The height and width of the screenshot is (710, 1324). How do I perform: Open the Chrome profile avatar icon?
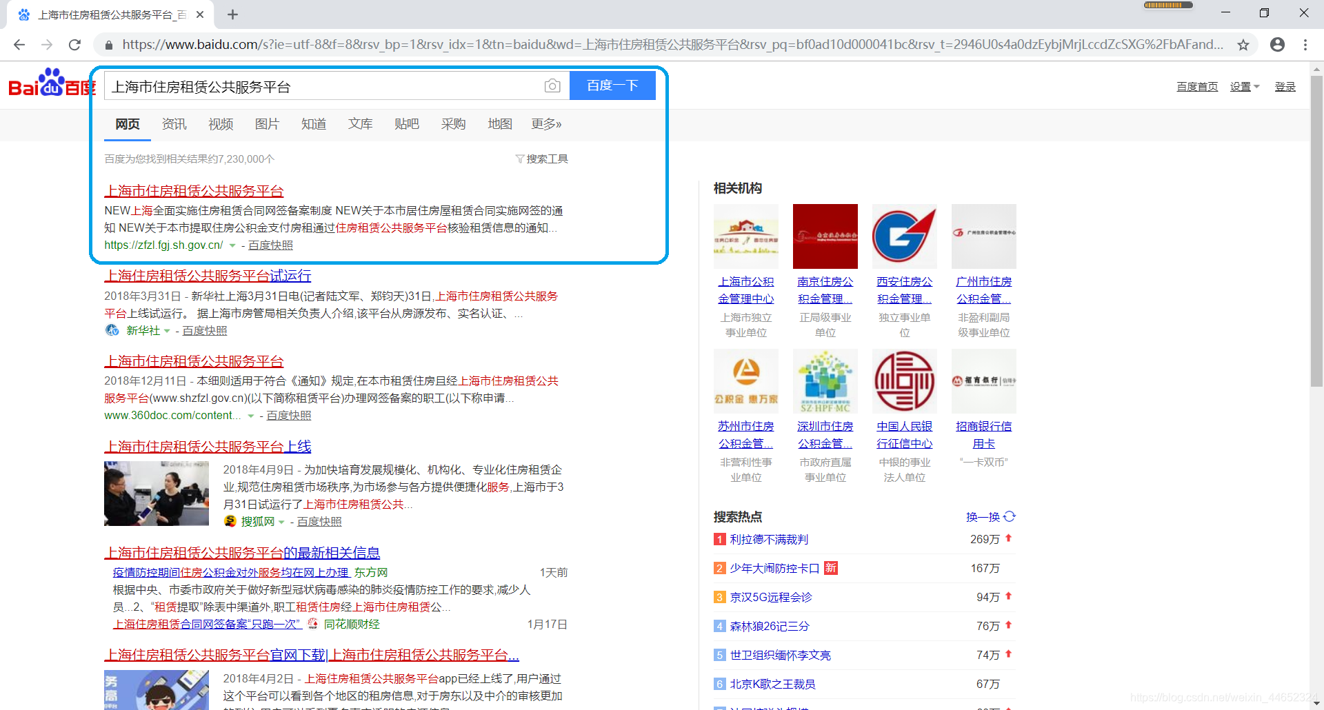(x=1277, y=45)
